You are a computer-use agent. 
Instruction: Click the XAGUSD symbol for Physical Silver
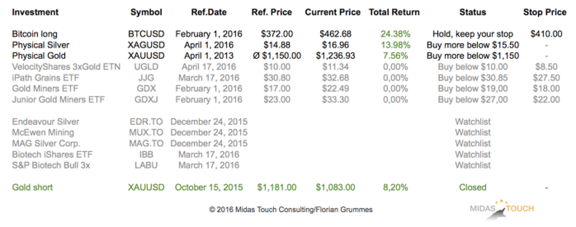(x=146, y=45)
